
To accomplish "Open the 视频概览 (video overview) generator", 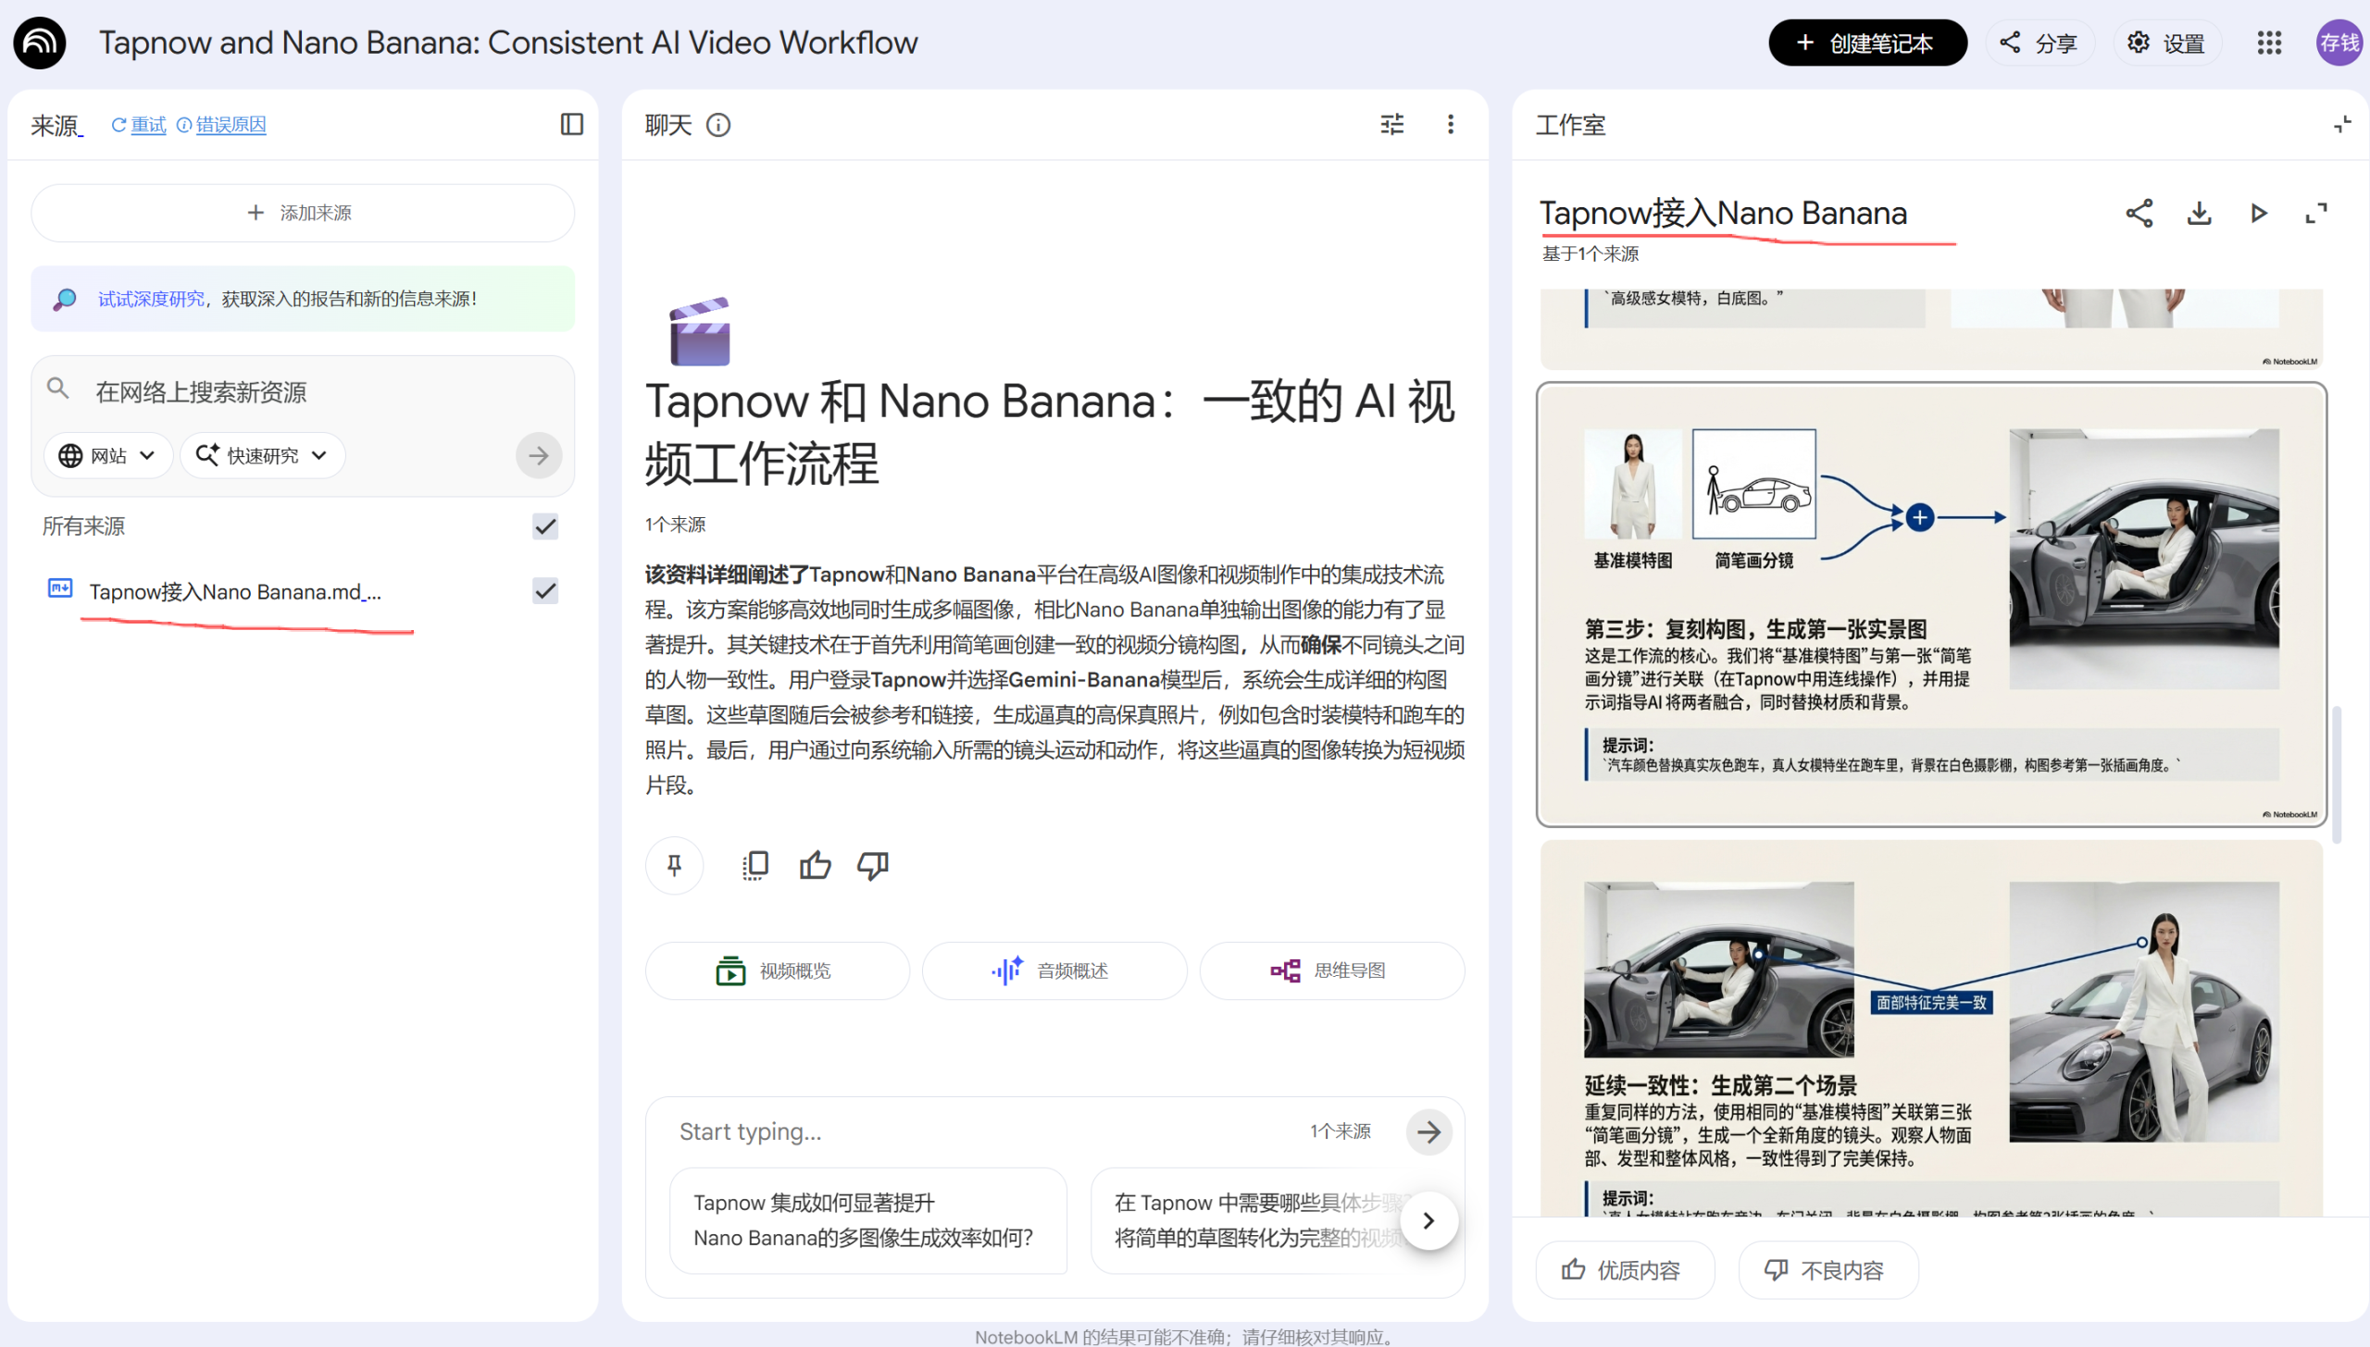I will [x=777, y=970].
